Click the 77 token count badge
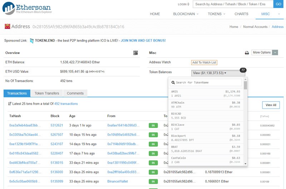The width and height of the screenshot is (286, 189). [243, 70]
